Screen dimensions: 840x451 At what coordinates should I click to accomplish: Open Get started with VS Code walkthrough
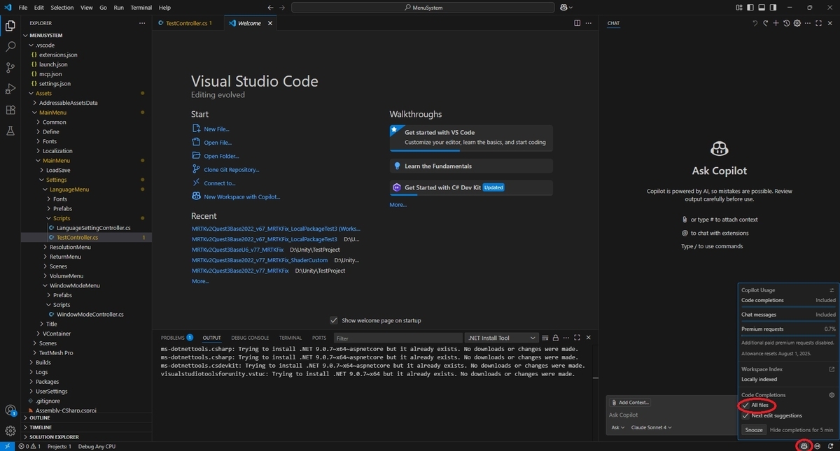coord(471,137)
